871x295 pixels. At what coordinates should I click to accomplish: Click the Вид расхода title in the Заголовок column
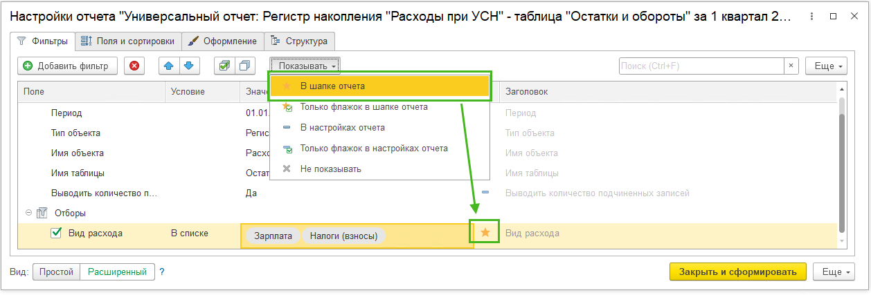(532, 234)
